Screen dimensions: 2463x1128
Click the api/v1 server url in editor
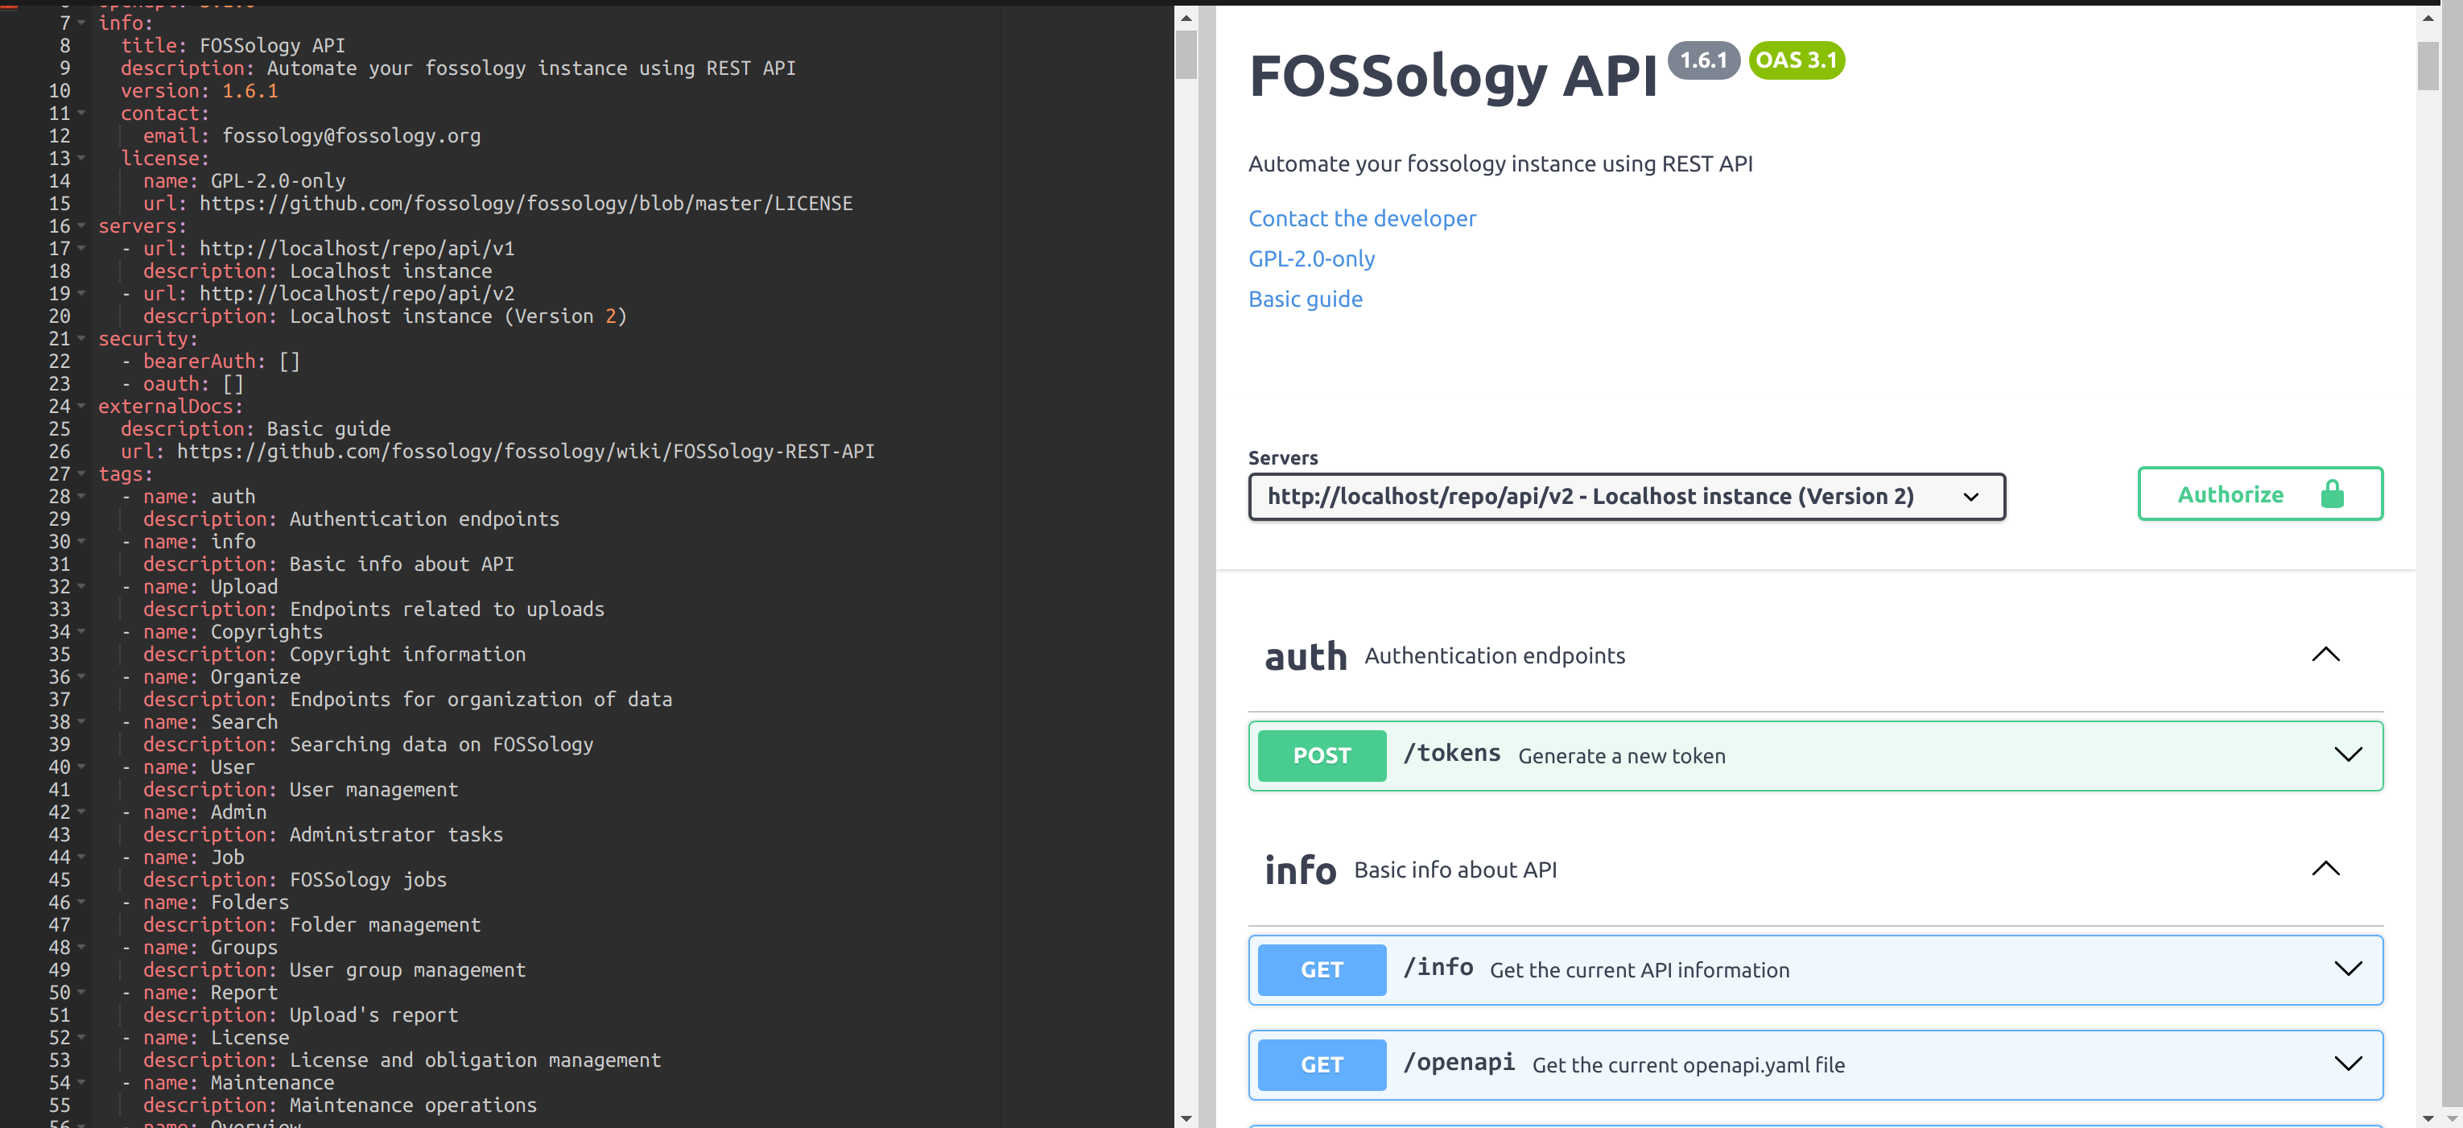pos(357,249)
